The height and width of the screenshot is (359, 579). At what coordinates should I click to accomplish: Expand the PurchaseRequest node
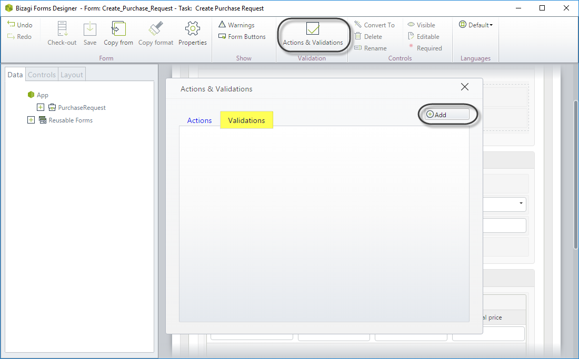pyautogui.click(x=41, y=107)
